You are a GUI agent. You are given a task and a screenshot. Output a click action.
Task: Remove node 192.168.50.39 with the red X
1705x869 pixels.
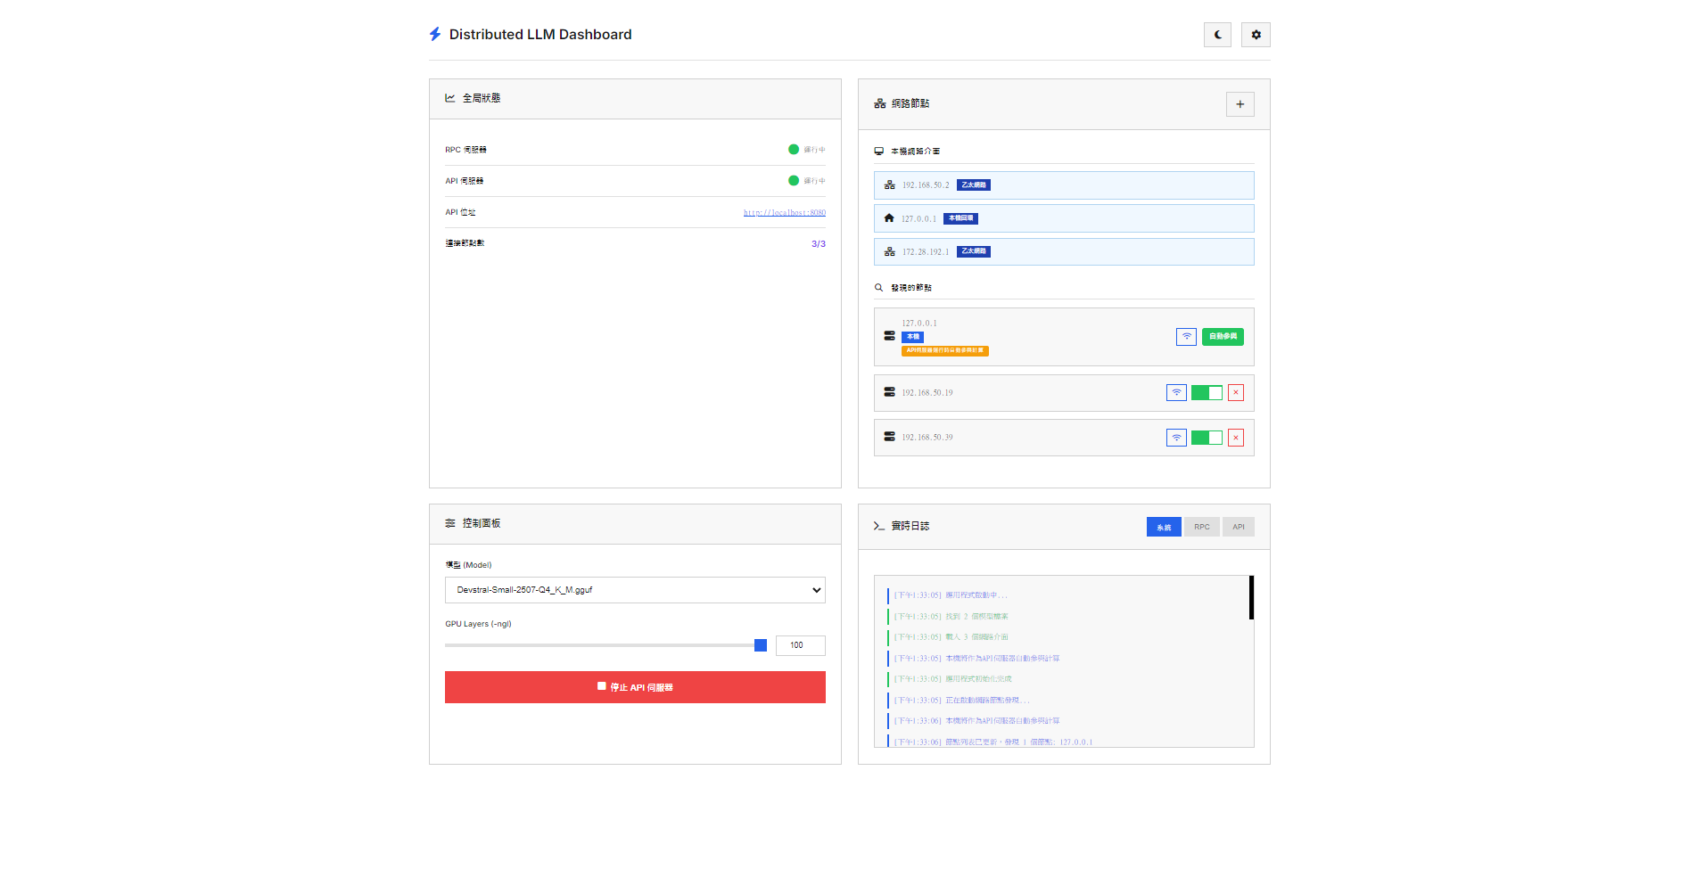[x=1236, y=438]
